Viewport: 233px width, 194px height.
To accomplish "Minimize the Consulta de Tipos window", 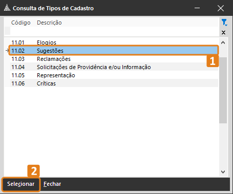I will (197, 8).
